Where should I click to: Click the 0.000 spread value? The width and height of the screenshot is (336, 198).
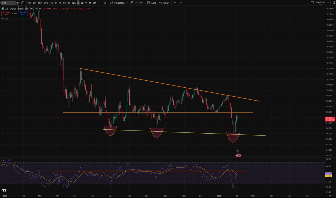click(14, 13)
